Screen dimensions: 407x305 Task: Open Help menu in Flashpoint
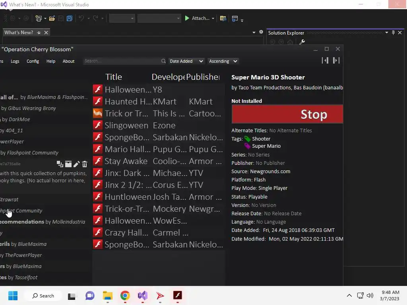(x=51, y=61)
